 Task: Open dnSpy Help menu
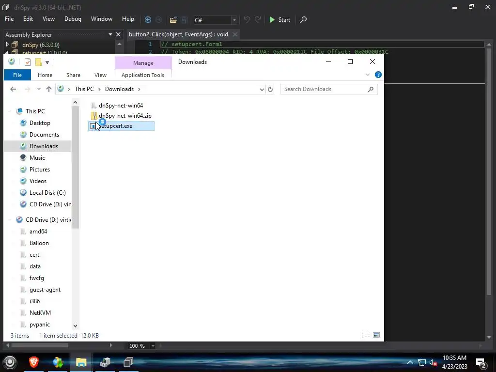point(128,19)
